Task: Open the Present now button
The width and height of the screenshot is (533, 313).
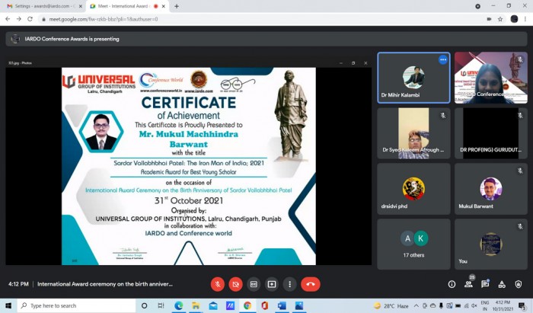Action: click(272, 284)
